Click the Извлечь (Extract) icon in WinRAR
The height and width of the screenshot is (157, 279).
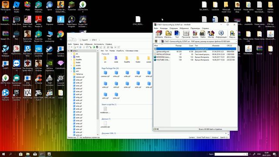[x=168, y=34]
